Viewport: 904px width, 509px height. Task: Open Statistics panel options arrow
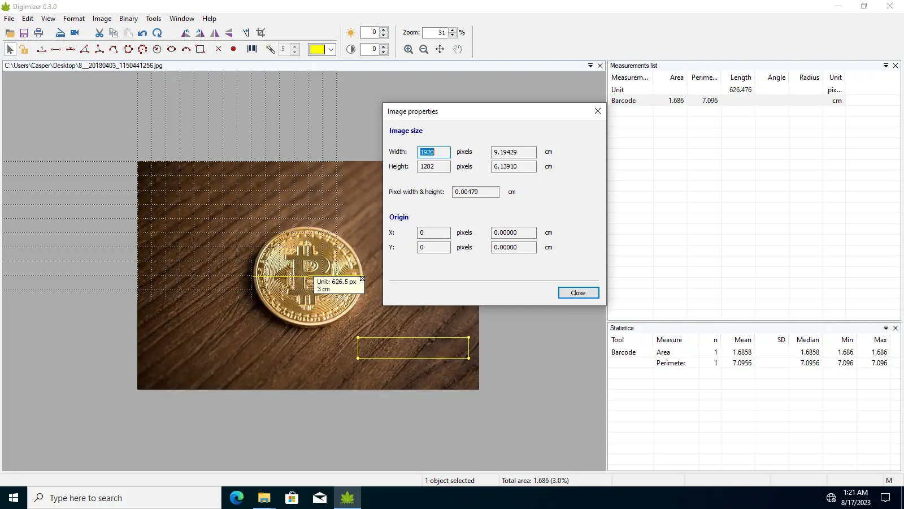(x=886, y=328)
